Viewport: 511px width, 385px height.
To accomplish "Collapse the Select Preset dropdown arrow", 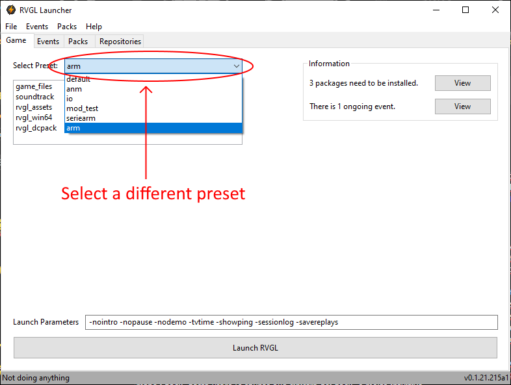I will pyautogui.click(x=236, y=66).
